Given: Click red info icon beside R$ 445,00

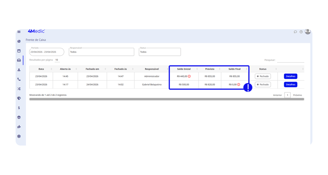Looking at the screenshot, I should (x=189, y=76).
